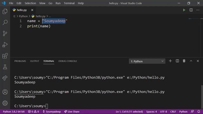Run the Python file with green play button

(184, 10)
